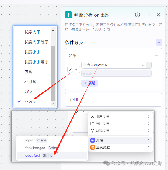Screen dimensions: 168x170
Task: Click operator list scrollbar up arrow
Action: 53,30
